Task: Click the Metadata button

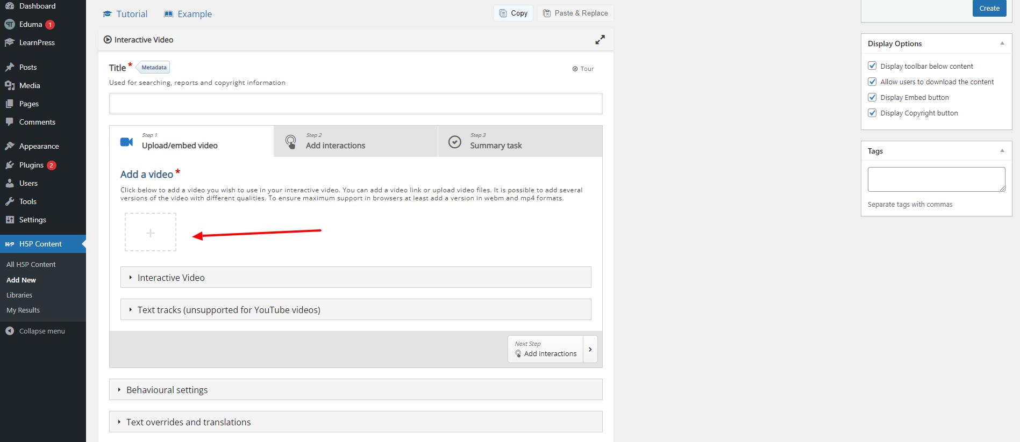Action: pos(154,68)
